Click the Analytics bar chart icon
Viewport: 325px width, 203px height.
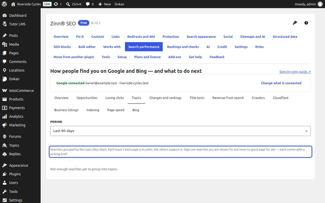pos(4,116)
